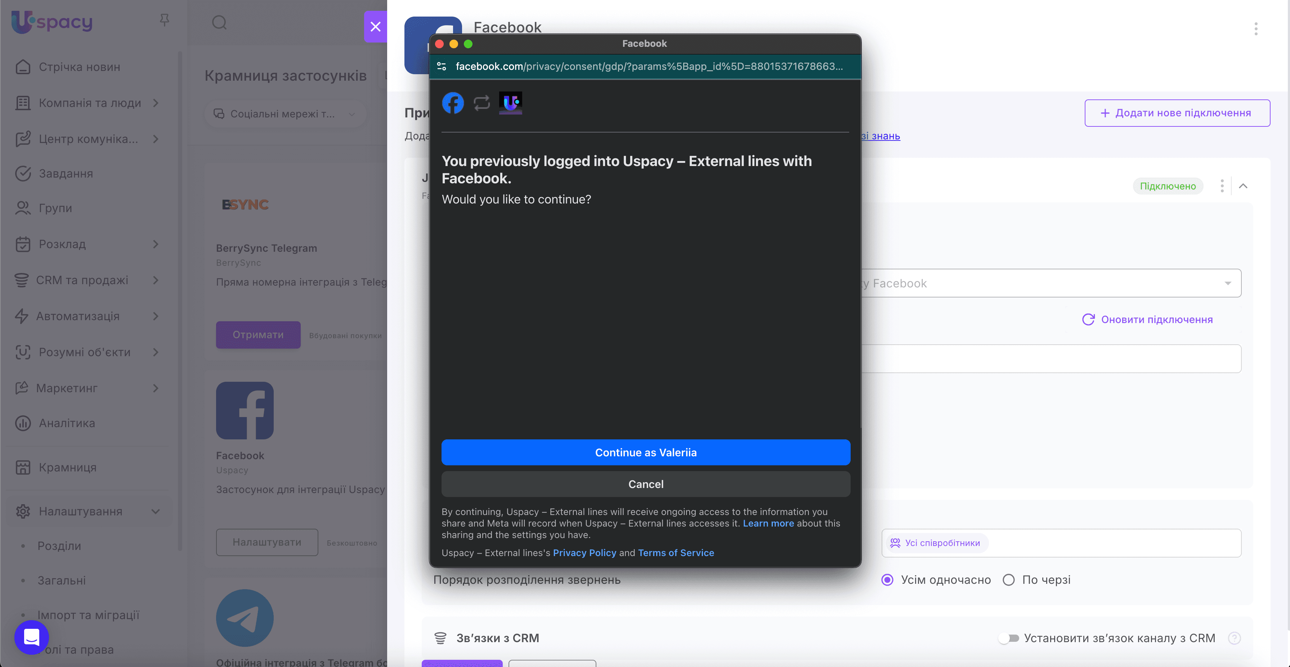
Task: Open the Facebook page dropdown arrow
Action: [x=1227, y=283]
